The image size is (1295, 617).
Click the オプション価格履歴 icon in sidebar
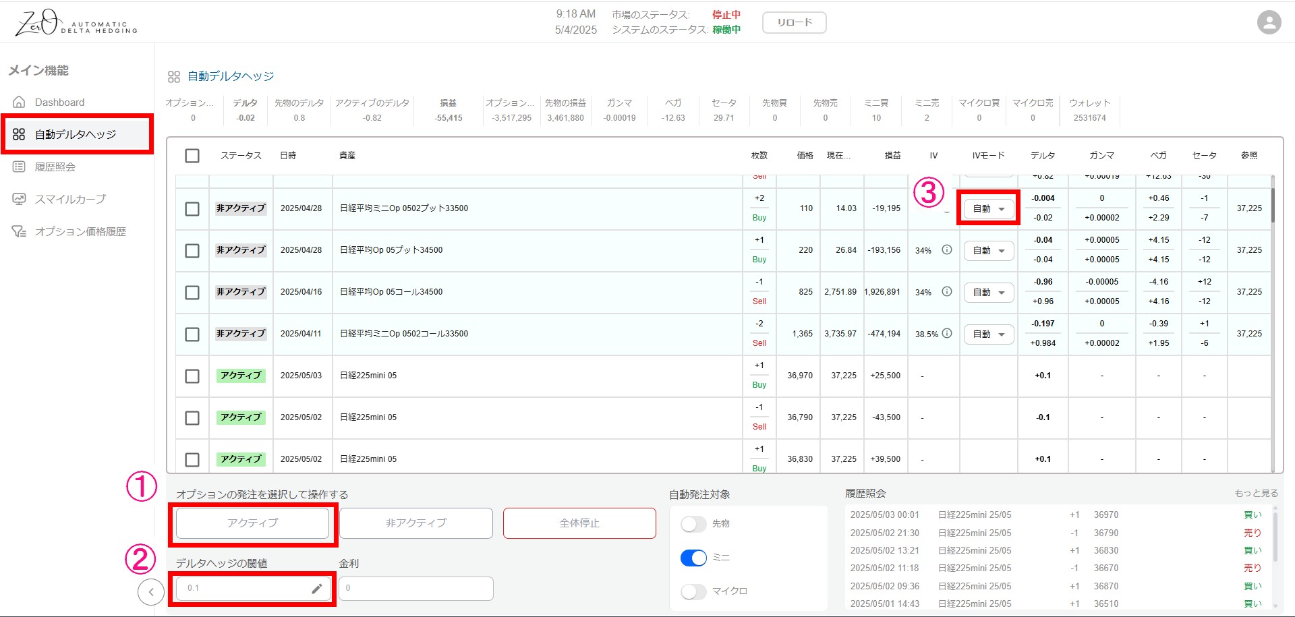[x=20, y=232]
